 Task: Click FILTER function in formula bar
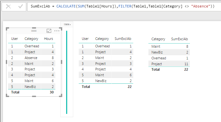click(x=125, y=6)
